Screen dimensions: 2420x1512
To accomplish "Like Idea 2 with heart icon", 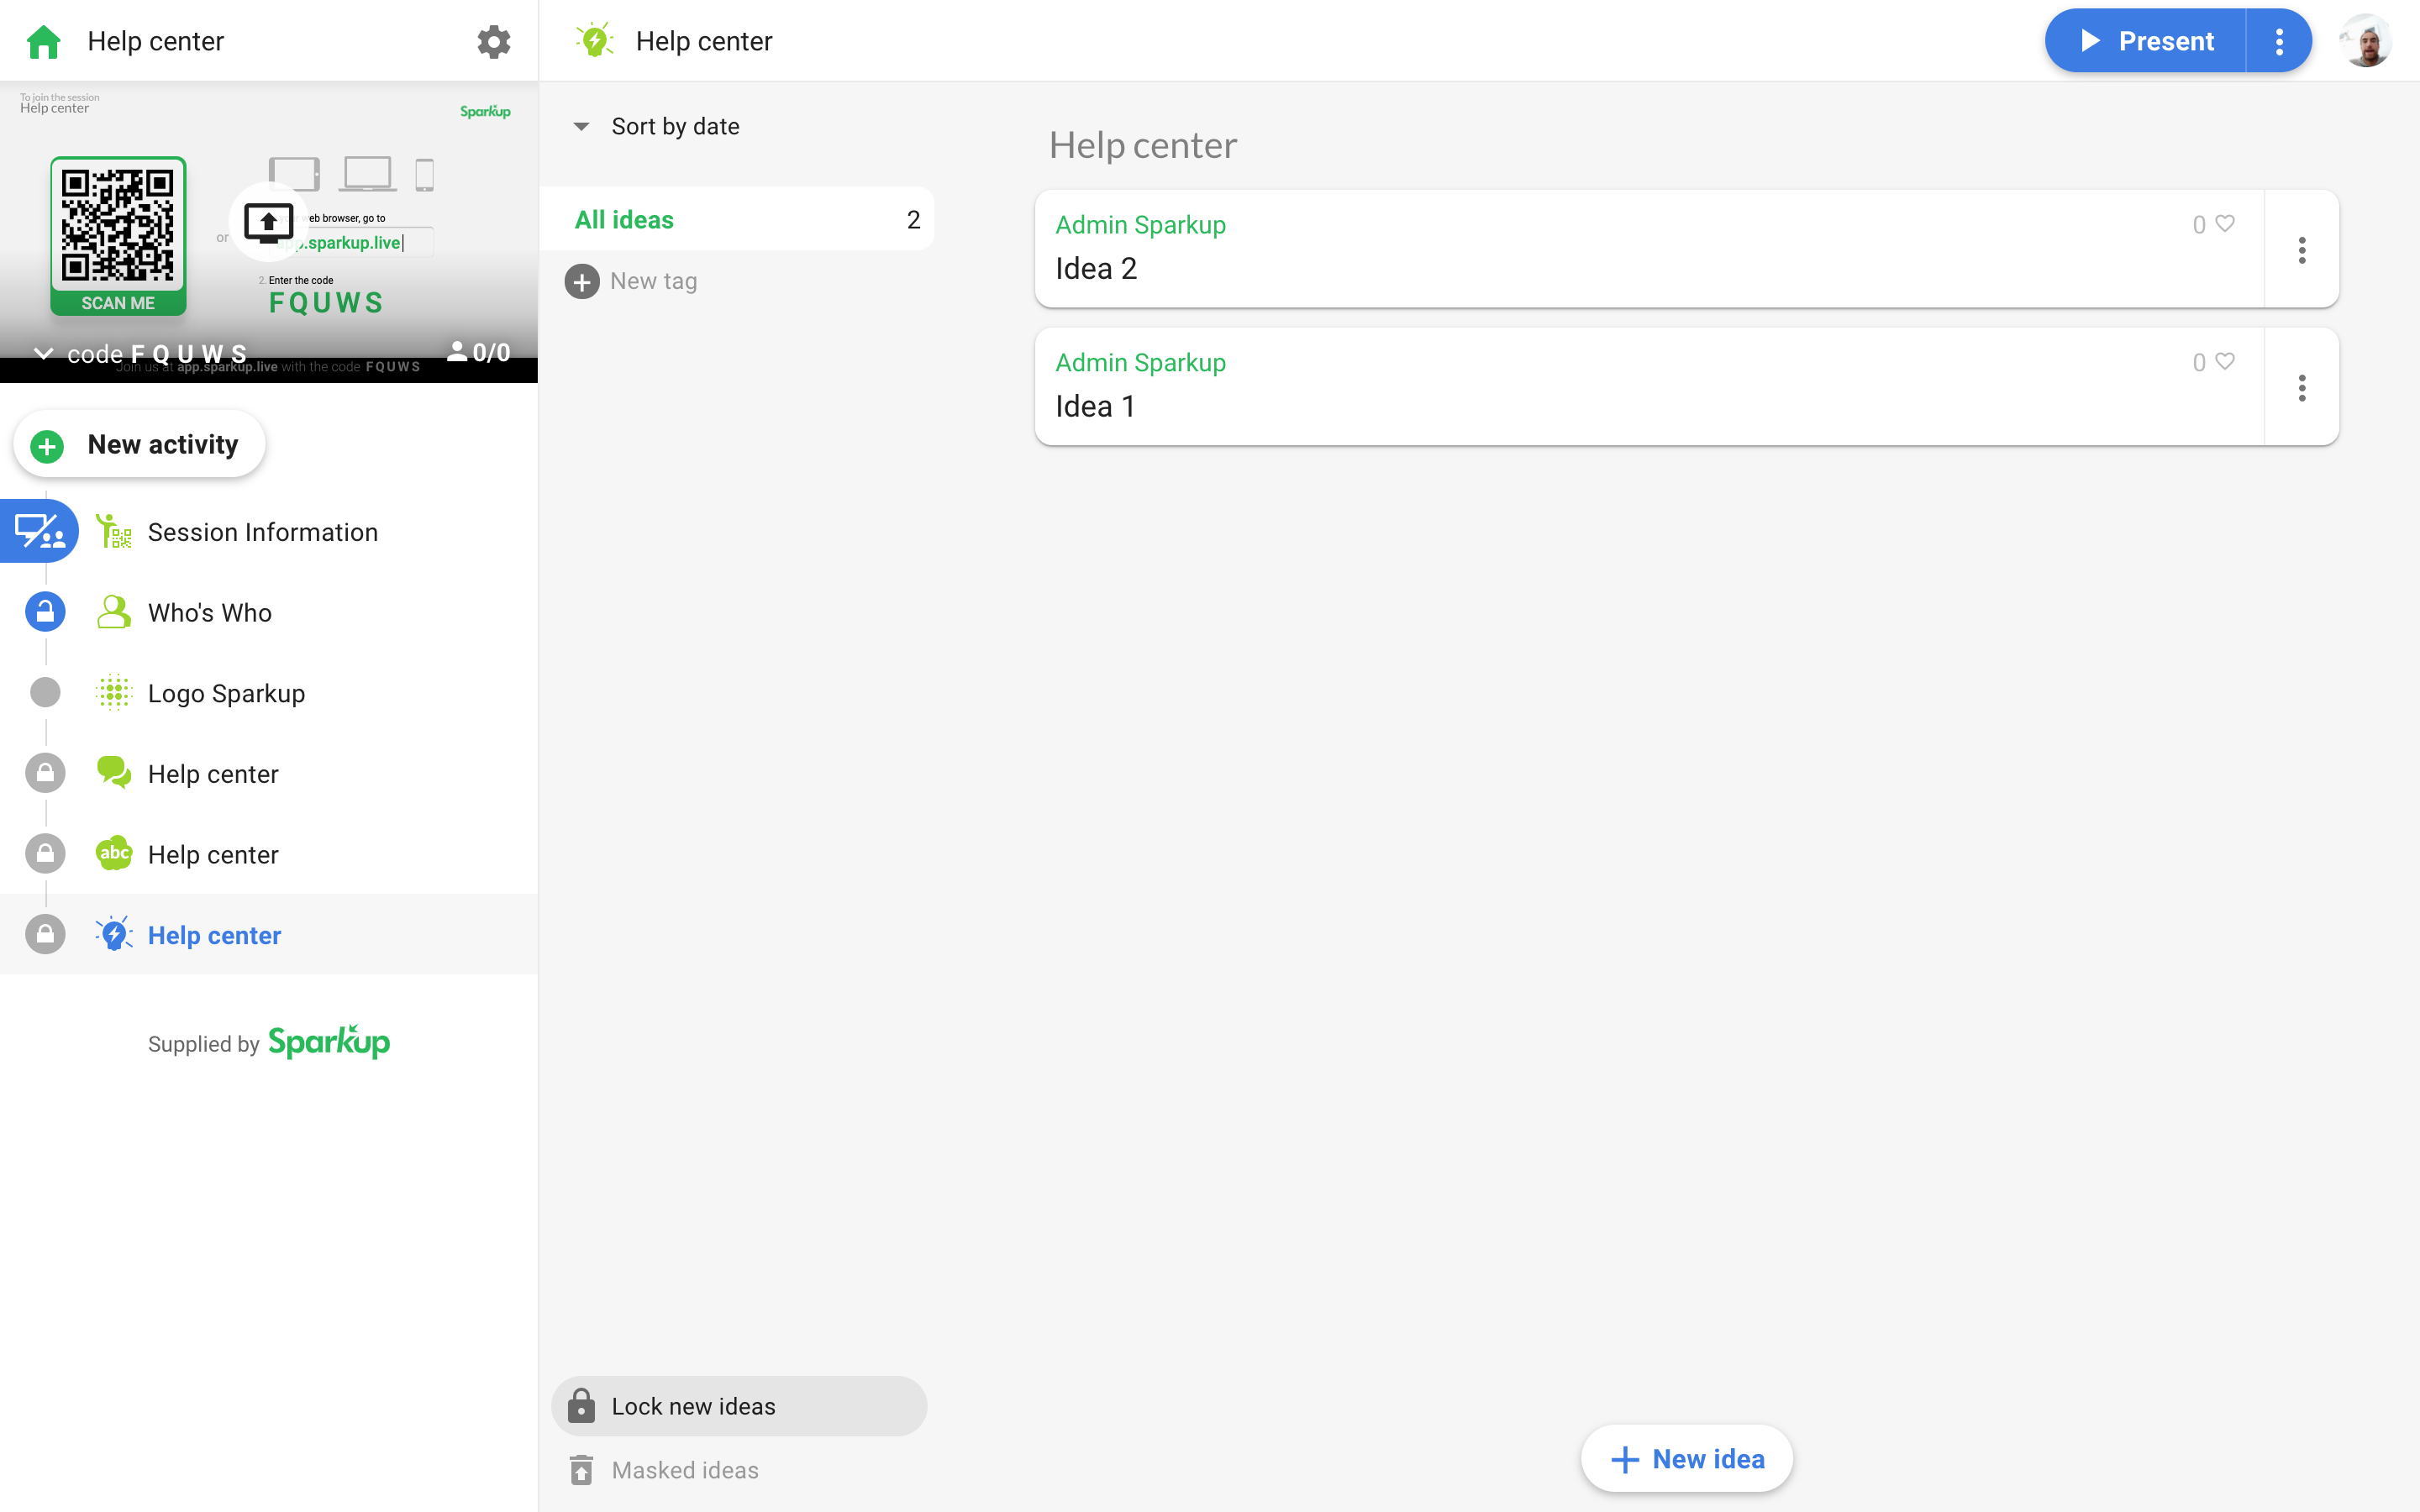I will 2225,223.
